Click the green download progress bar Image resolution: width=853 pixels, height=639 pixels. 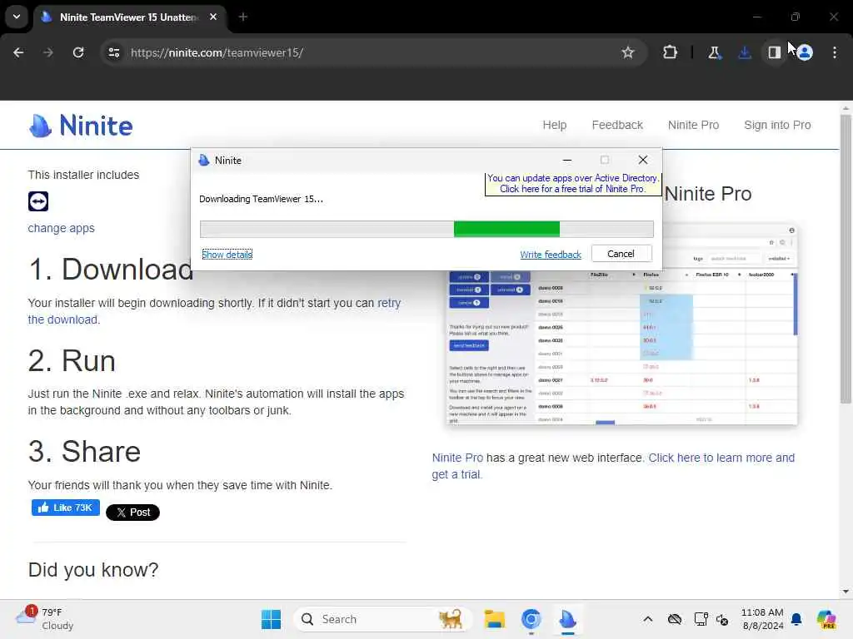506,230
